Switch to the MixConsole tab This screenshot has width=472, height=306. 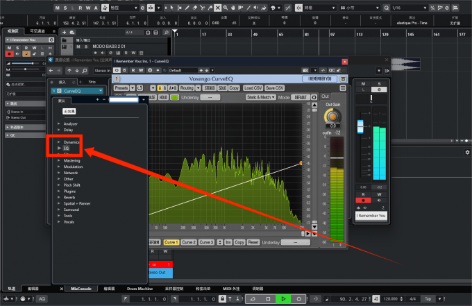point(81,289)
